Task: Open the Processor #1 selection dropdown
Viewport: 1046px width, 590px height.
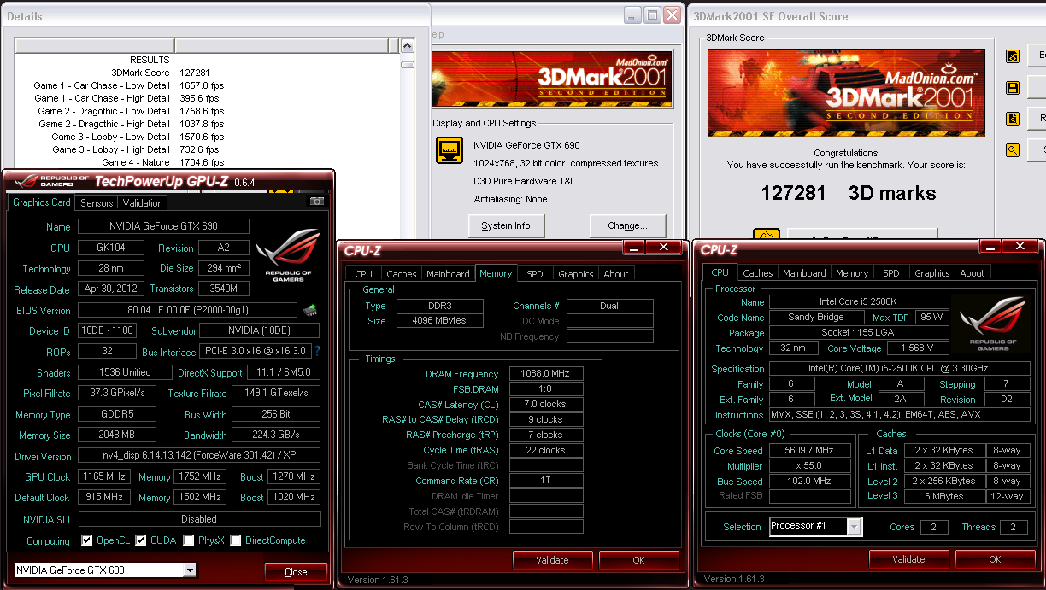Action: pyautogui.click(x=854, y=527)
